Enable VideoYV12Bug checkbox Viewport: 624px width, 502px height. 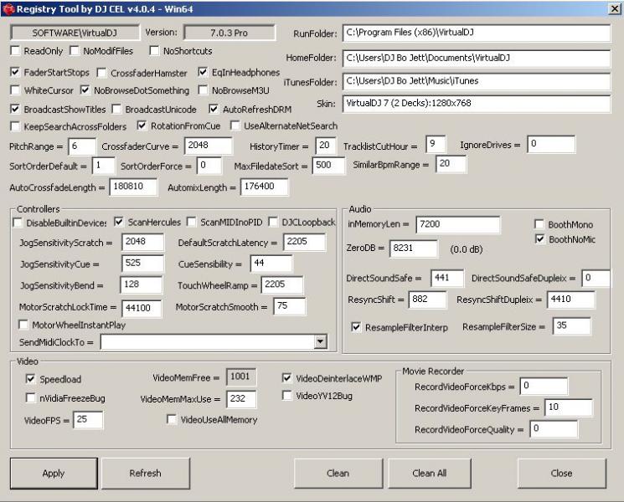(286, 396)
